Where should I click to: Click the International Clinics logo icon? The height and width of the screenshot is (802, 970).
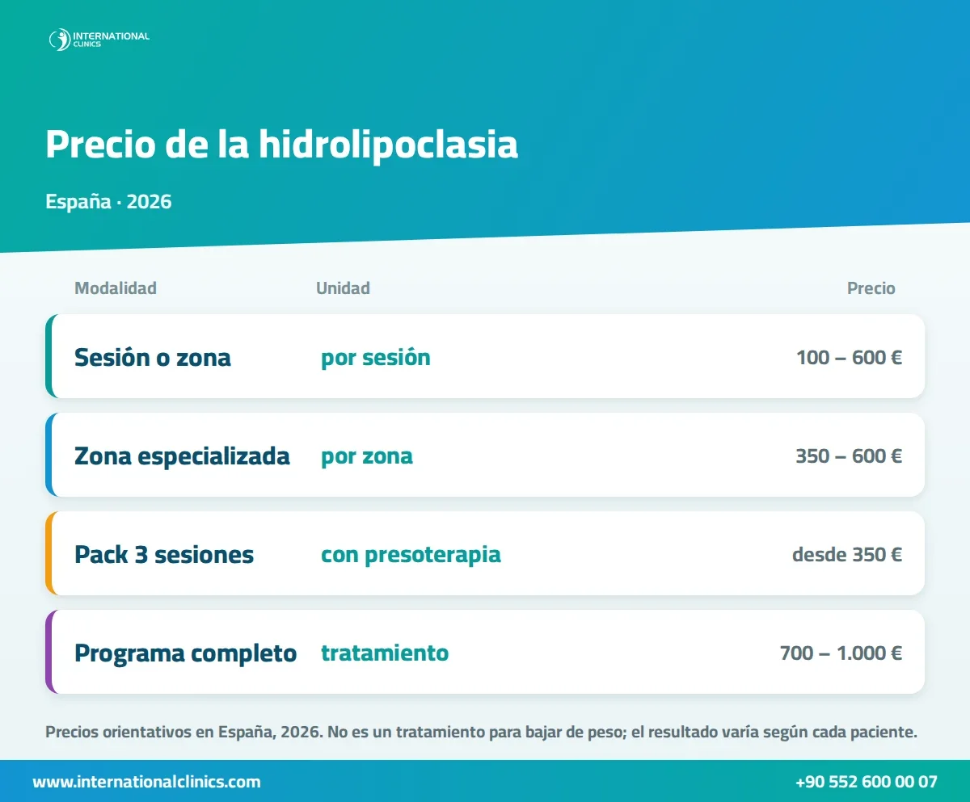coord(60,40)
